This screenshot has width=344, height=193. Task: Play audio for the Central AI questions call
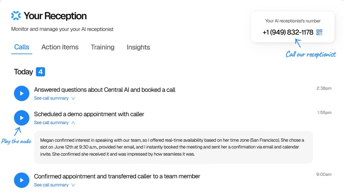[22, 94]
